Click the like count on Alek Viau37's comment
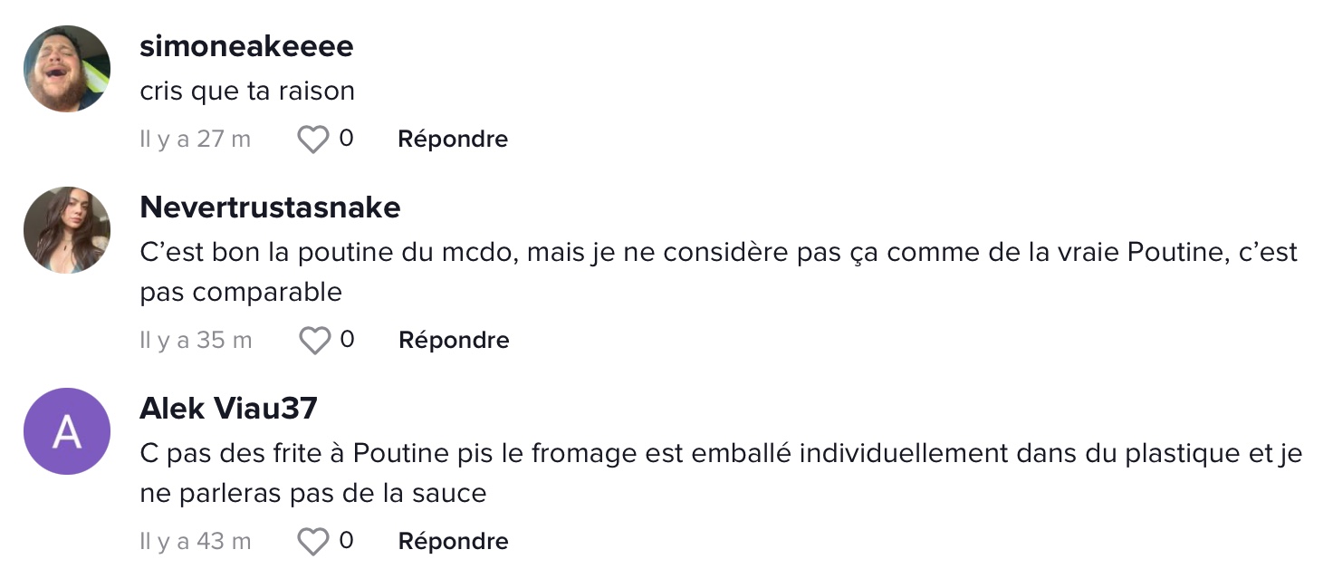This screenshot has width=1333, height=569. coord(346,541)
